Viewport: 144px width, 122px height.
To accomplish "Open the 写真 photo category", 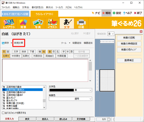I will (38, 24).
